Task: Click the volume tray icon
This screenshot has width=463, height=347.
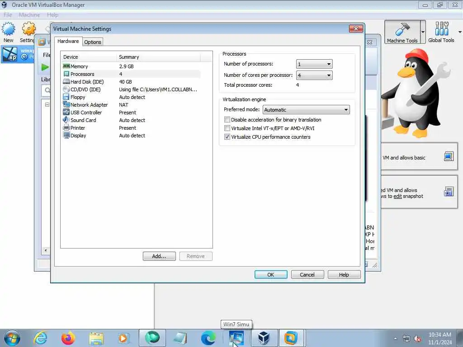Action: (x=417, y=339)
